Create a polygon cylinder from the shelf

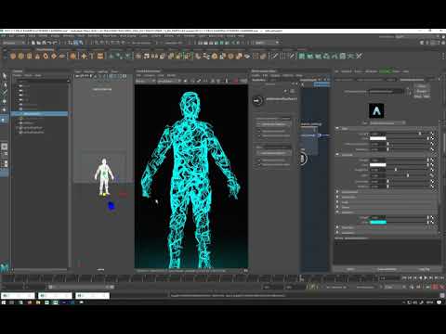[x=29, y=56]
